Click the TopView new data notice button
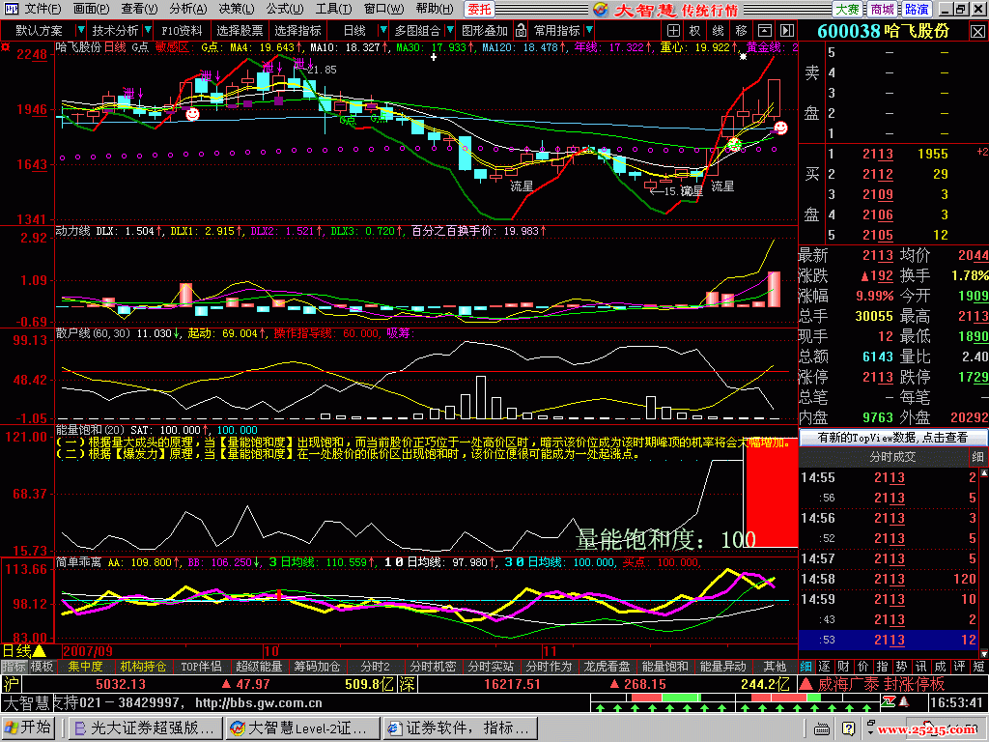Screen dimensions: 989x742 click(893, 438)
